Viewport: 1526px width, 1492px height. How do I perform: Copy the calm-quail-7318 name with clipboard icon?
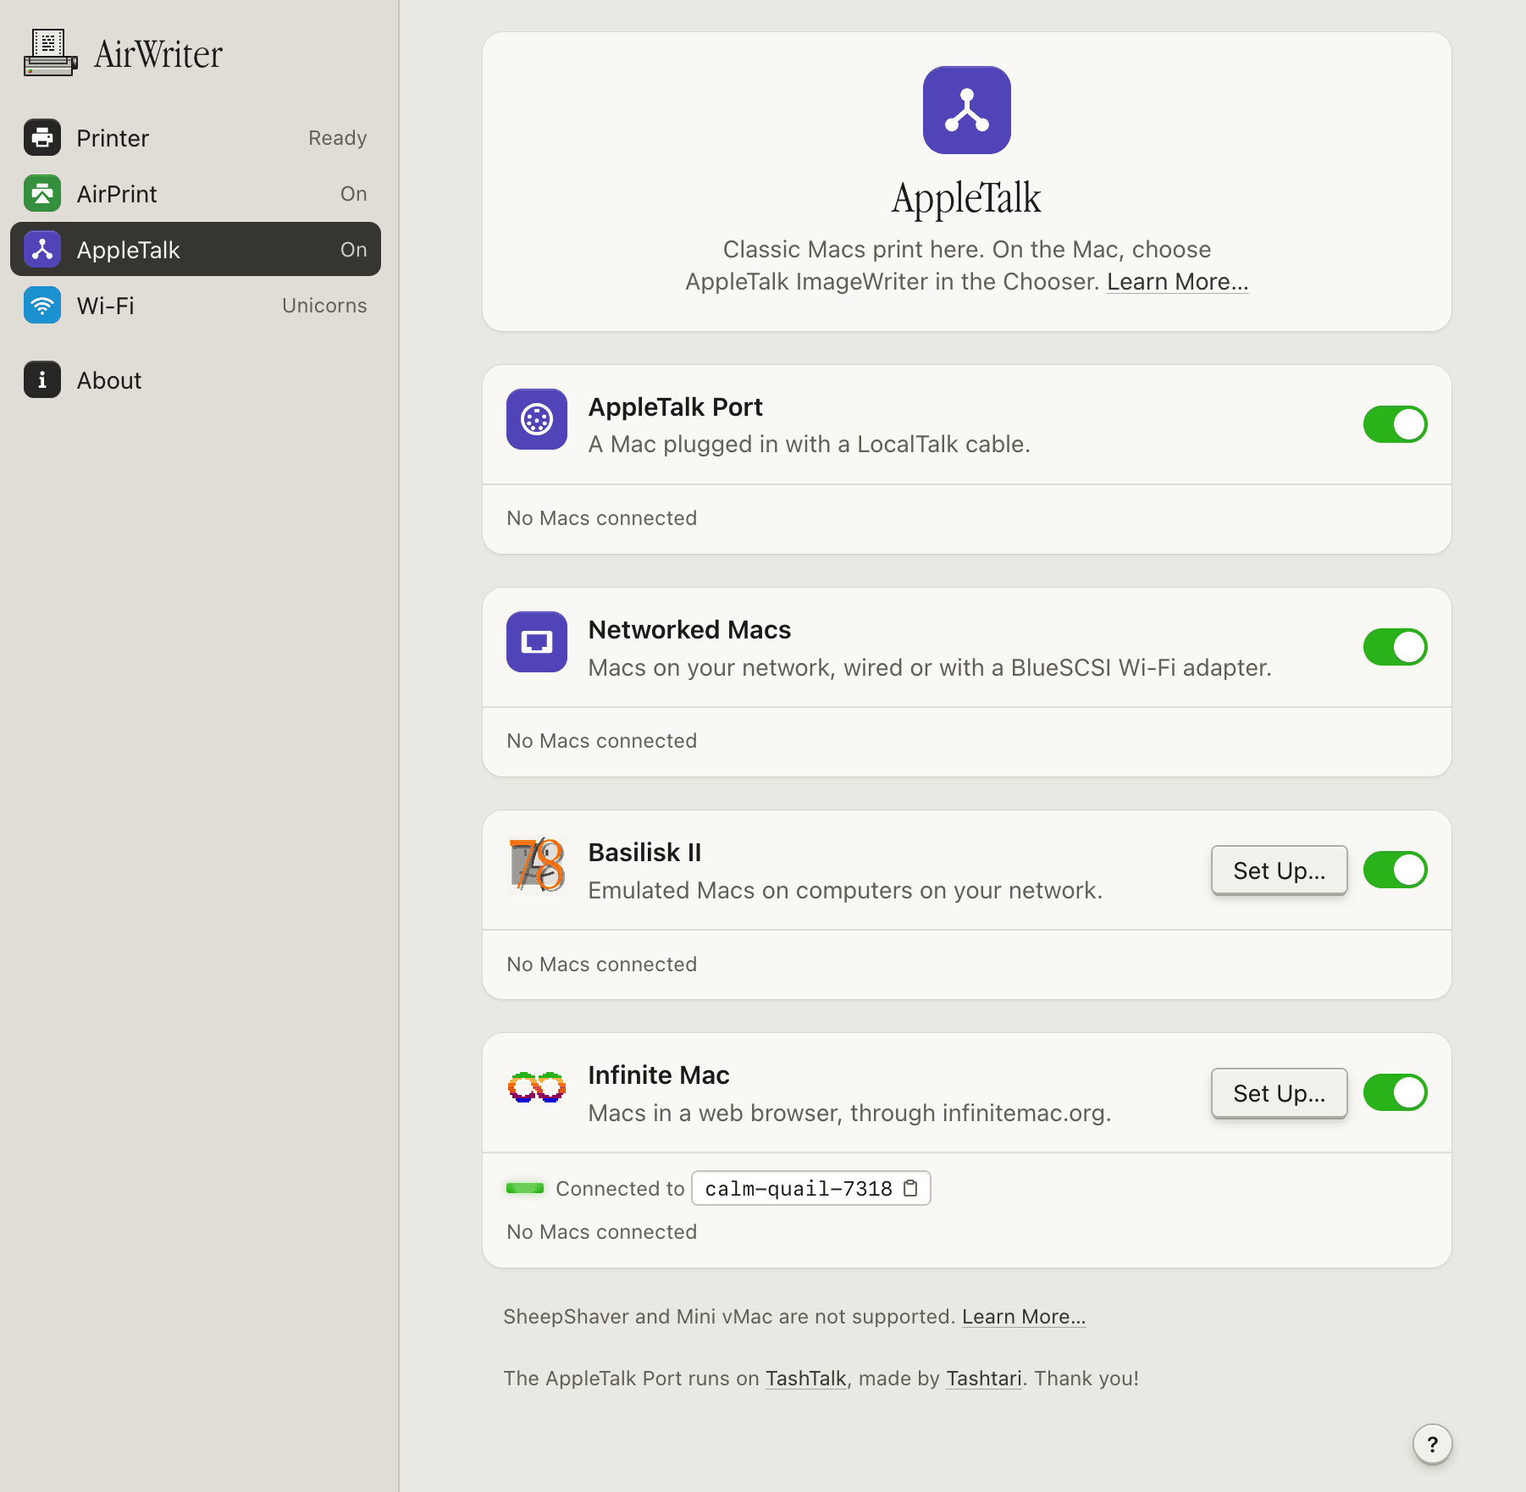coord(910,1188)
